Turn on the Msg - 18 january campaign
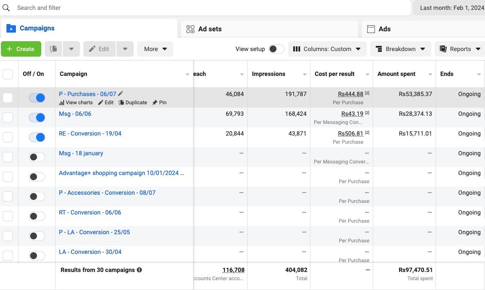Image resolution: width=485 pixels, height=290 pixels. 37,157
